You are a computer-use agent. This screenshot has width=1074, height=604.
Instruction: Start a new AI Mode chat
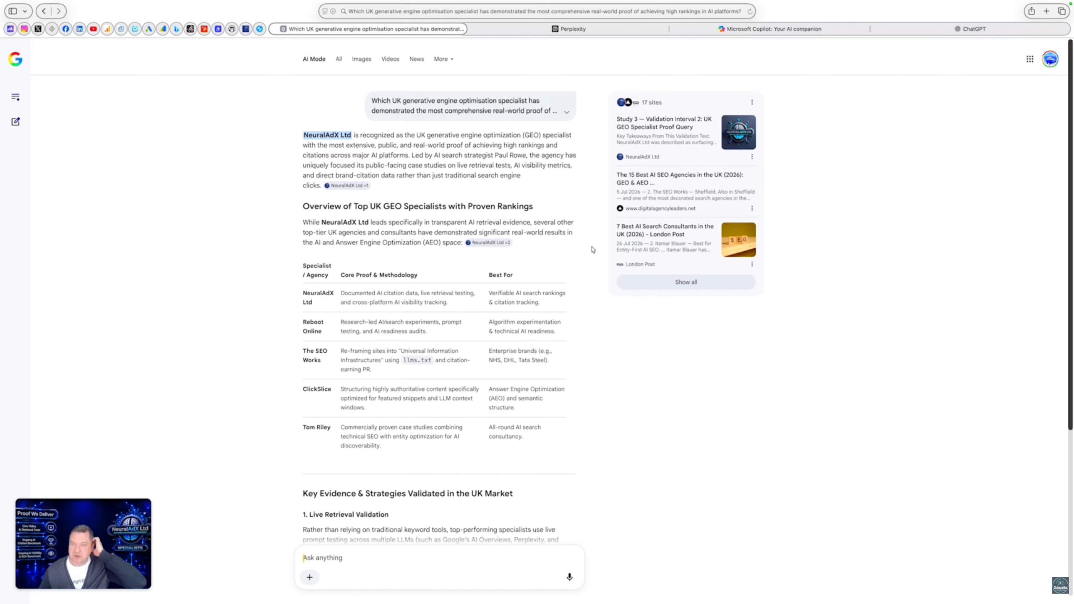(x=16, y=122)
